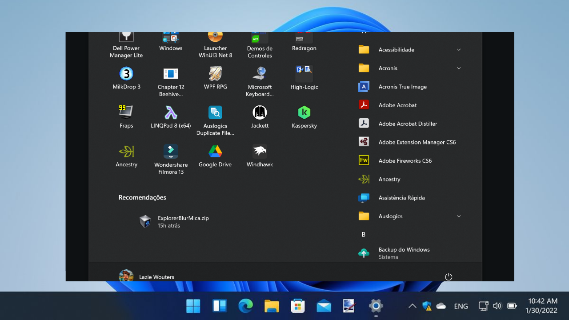
Task: Launch Microsoft Keyboard app icon
Action: point(260,82)
